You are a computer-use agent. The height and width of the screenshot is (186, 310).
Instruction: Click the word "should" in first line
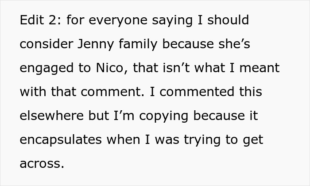[229, 20]
